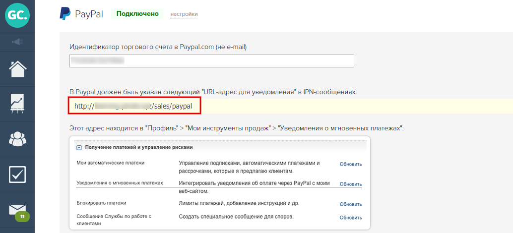The height and width of the screenshot is (233, 513).
Task: Click the green 11 unread badge
Action: point(22,216)
